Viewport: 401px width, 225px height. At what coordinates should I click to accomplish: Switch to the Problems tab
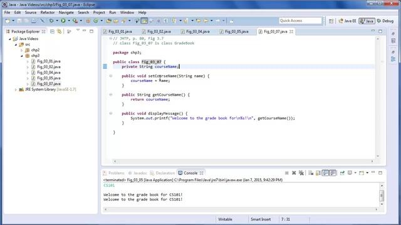point(114,173)
